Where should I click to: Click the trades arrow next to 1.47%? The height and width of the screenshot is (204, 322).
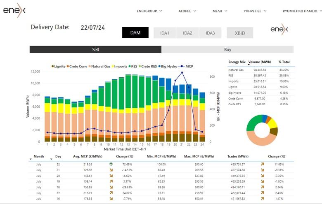pyautogui.click(x=263, y=199)
